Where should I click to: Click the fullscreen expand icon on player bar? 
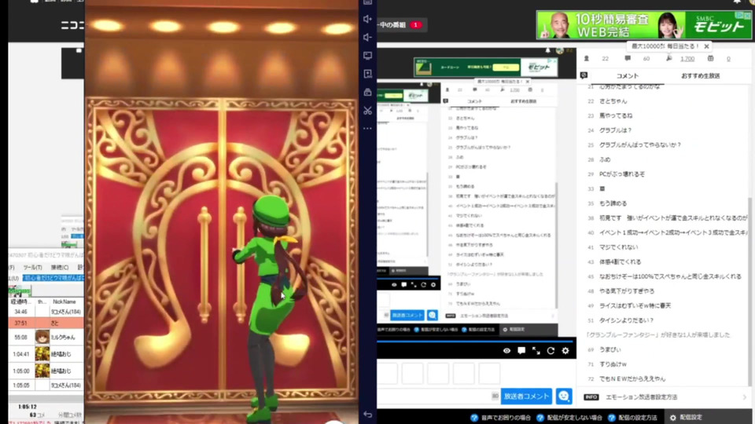point(536,350)
